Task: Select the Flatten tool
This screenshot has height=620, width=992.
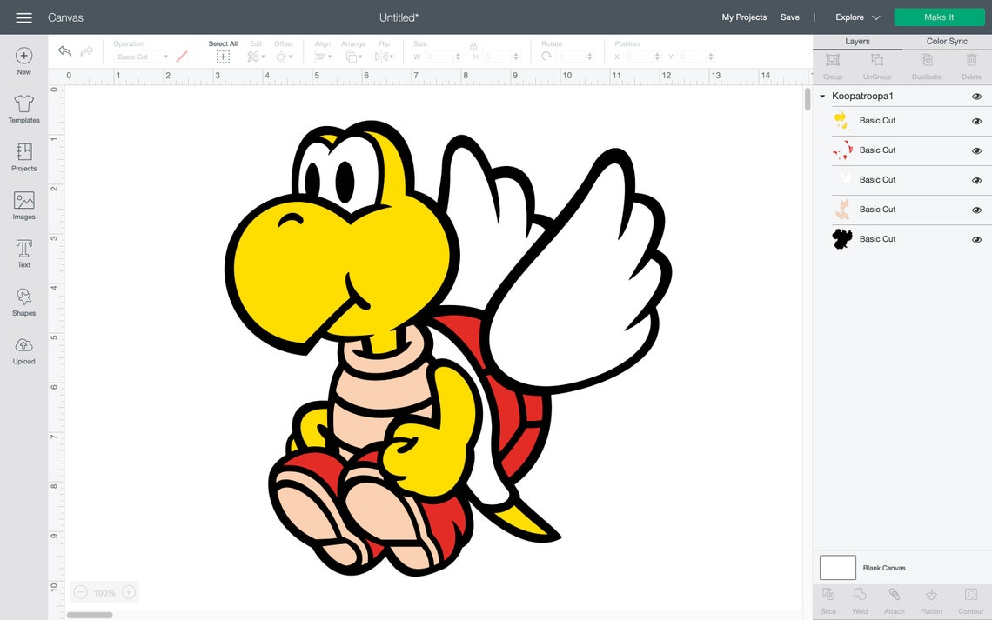Action: pos(931,600)
